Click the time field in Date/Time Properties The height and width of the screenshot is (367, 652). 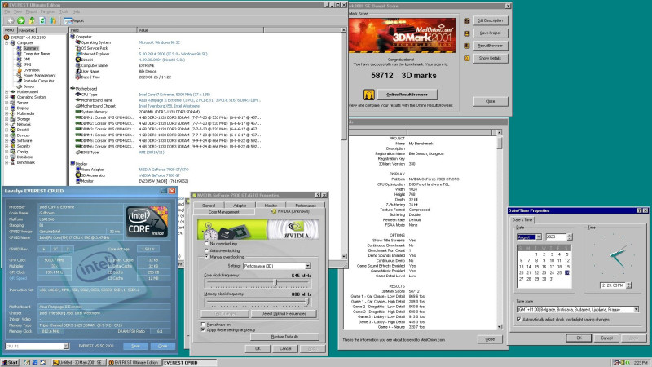pyautogui.click(x=613, y=285)
